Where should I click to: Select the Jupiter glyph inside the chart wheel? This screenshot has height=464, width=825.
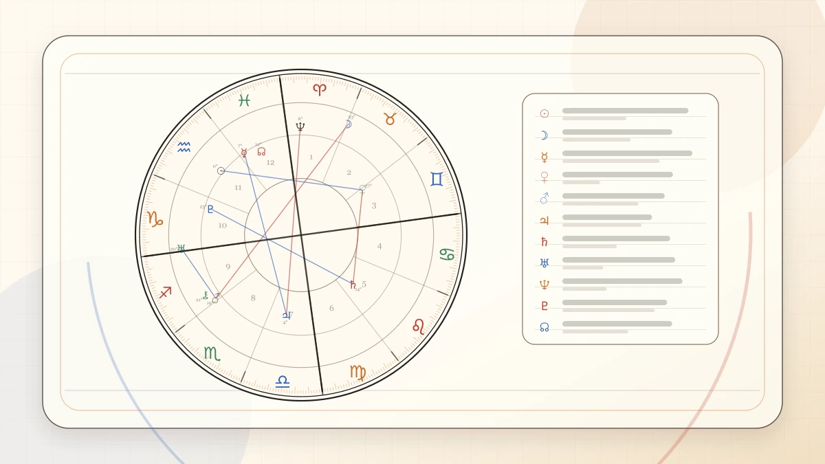pyautogui.click(x=286, y=316)
